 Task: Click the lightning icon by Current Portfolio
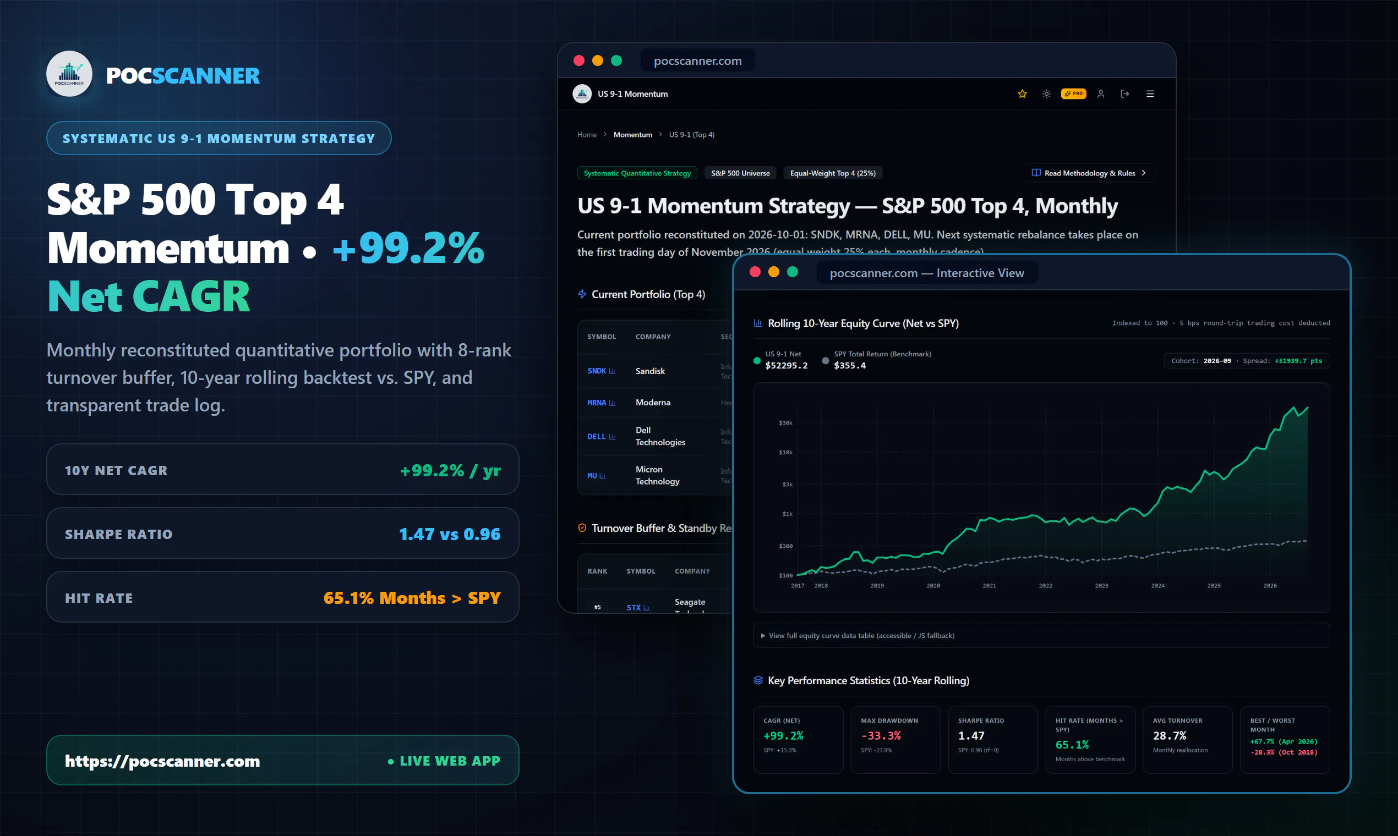tap(582, 294)
